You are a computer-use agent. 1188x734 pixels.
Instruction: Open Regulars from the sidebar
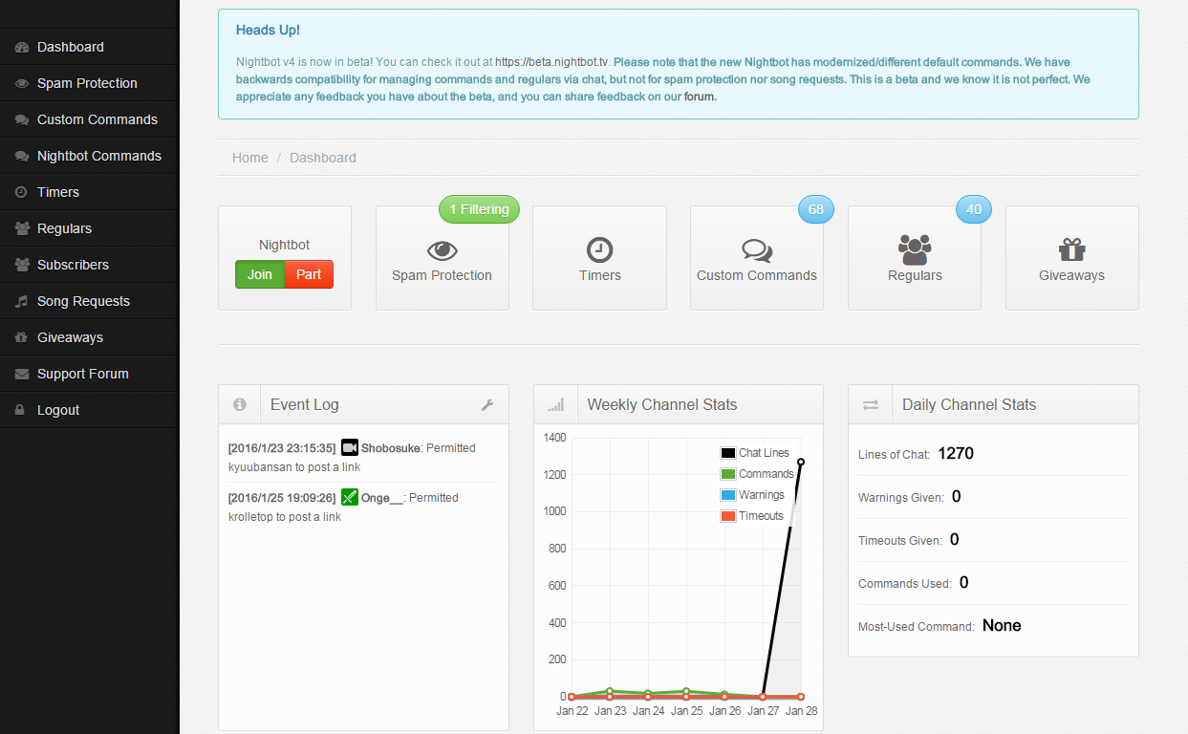point(89,228)
